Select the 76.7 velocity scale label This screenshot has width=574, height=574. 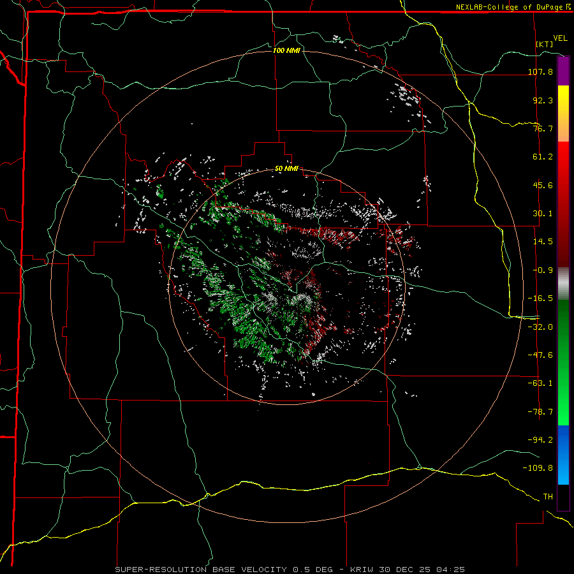point(543,128)
